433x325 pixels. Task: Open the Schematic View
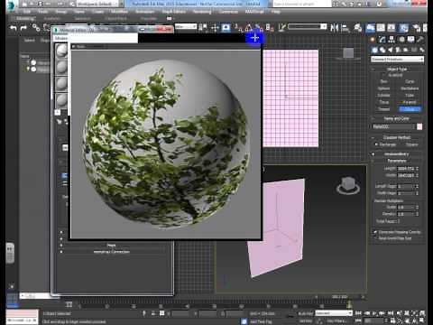pyautogui.click(x=392, y=28)
